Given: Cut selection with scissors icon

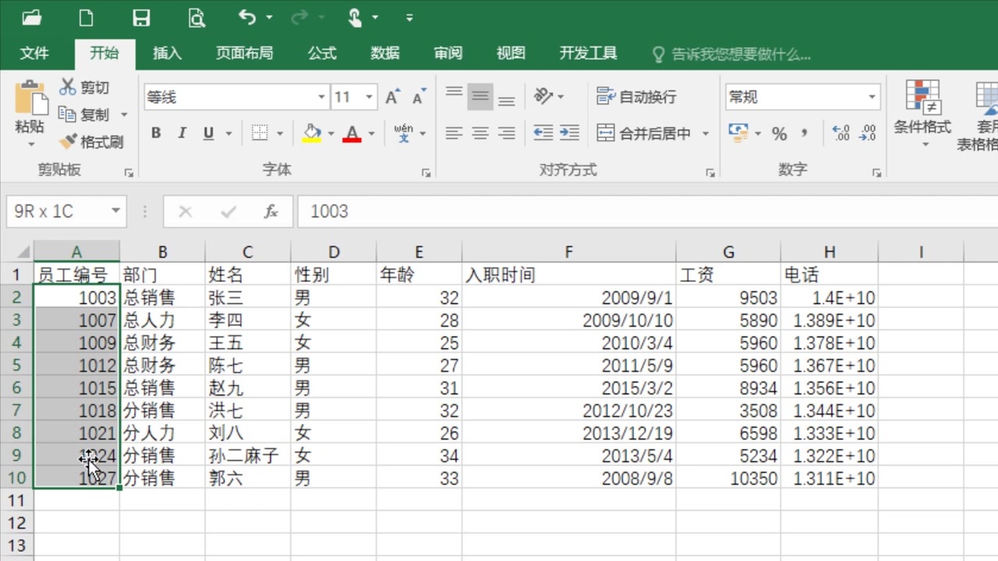Looking at the screenshot, I should click(85, 87).
